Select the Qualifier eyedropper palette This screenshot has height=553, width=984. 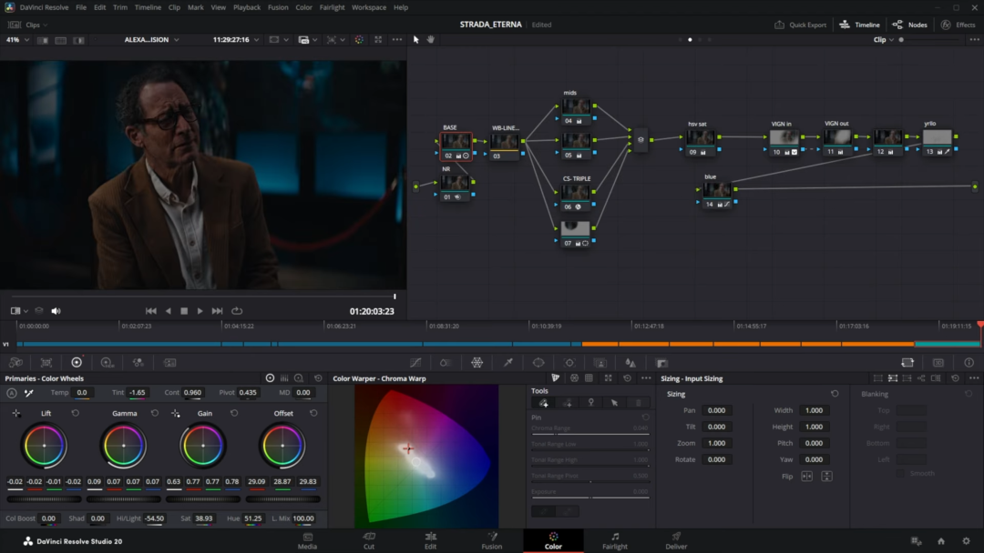tap(507, 362)
